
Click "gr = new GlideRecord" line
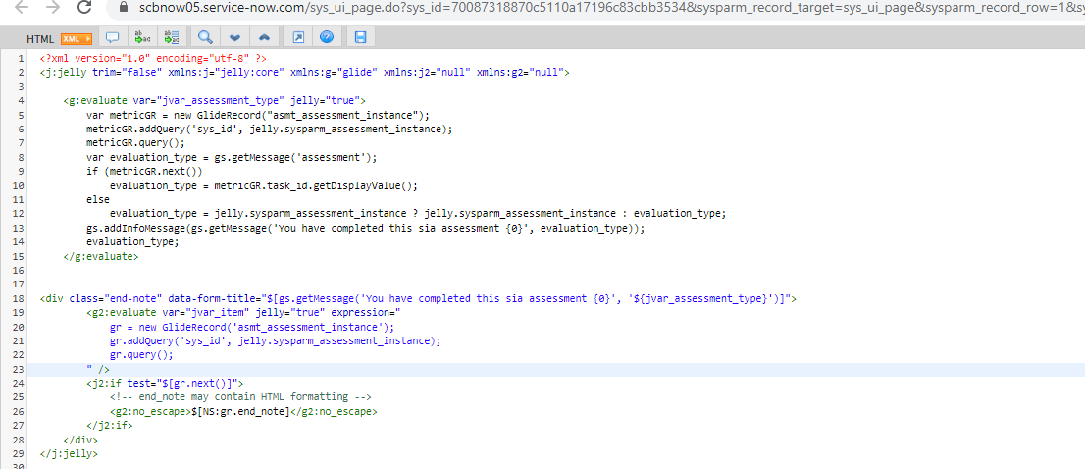(252, 327)
